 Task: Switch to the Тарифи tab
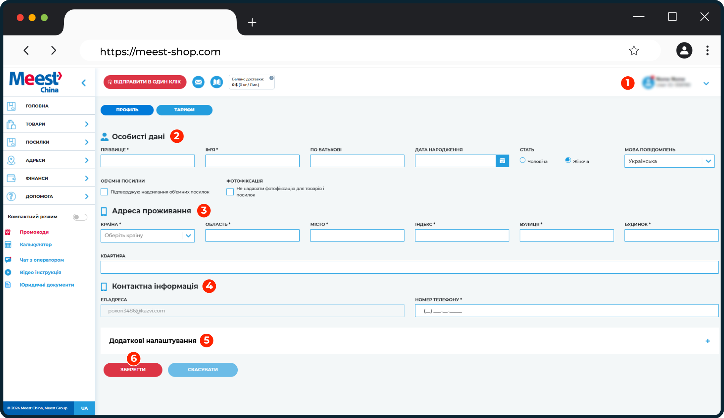point(184,110)
